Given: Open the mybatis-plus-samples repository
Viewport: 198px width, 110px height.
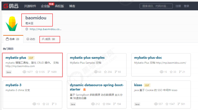Looking at the screenshot, I should 87,58.
